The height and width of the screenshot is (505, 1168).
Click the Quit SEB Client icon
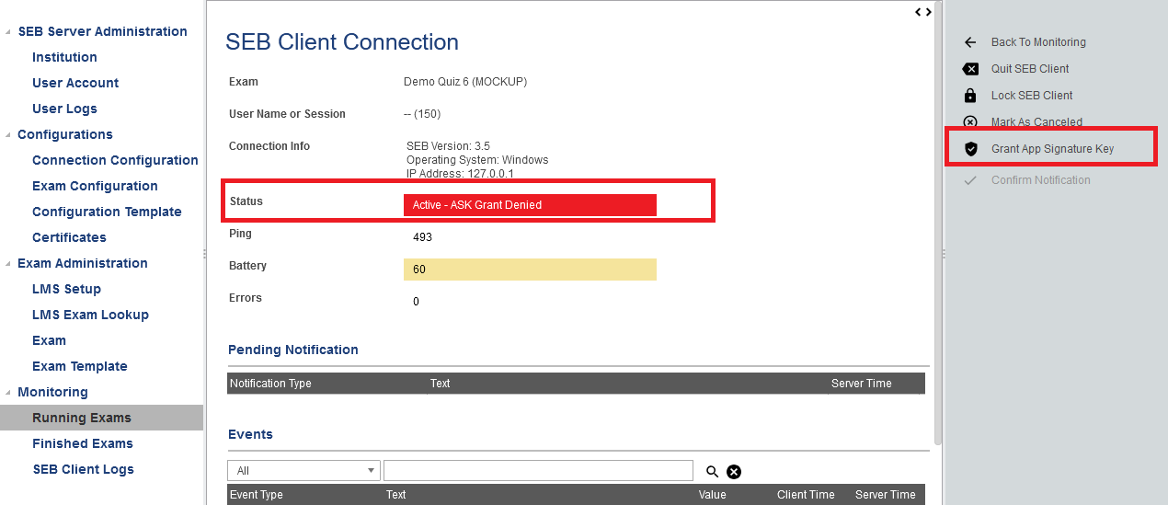click(969, 69)
